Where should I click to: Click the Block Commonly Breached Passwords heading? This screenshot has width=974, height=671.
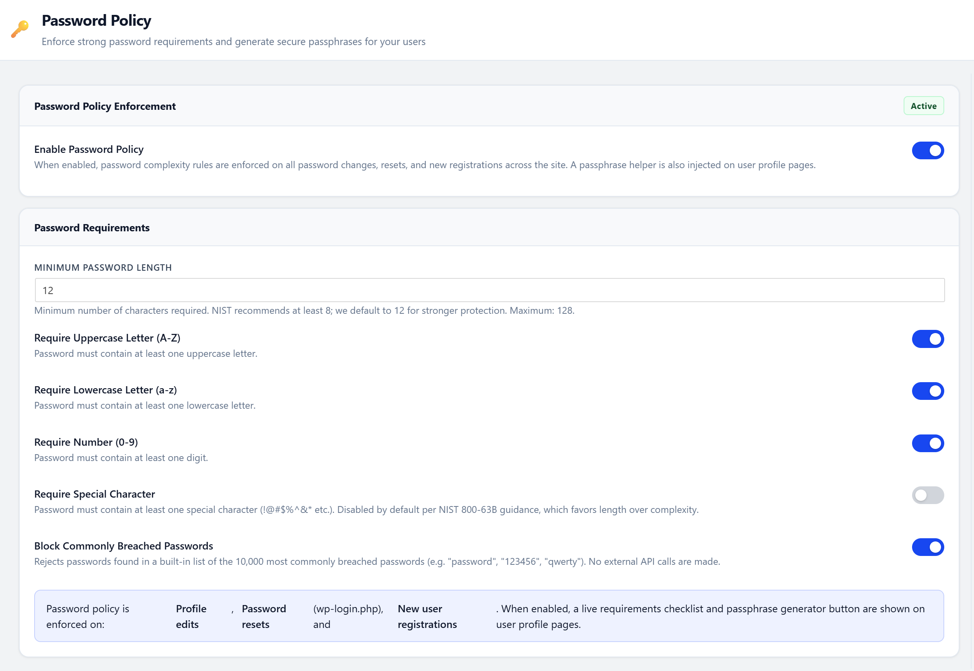click(x=123, y=546)
